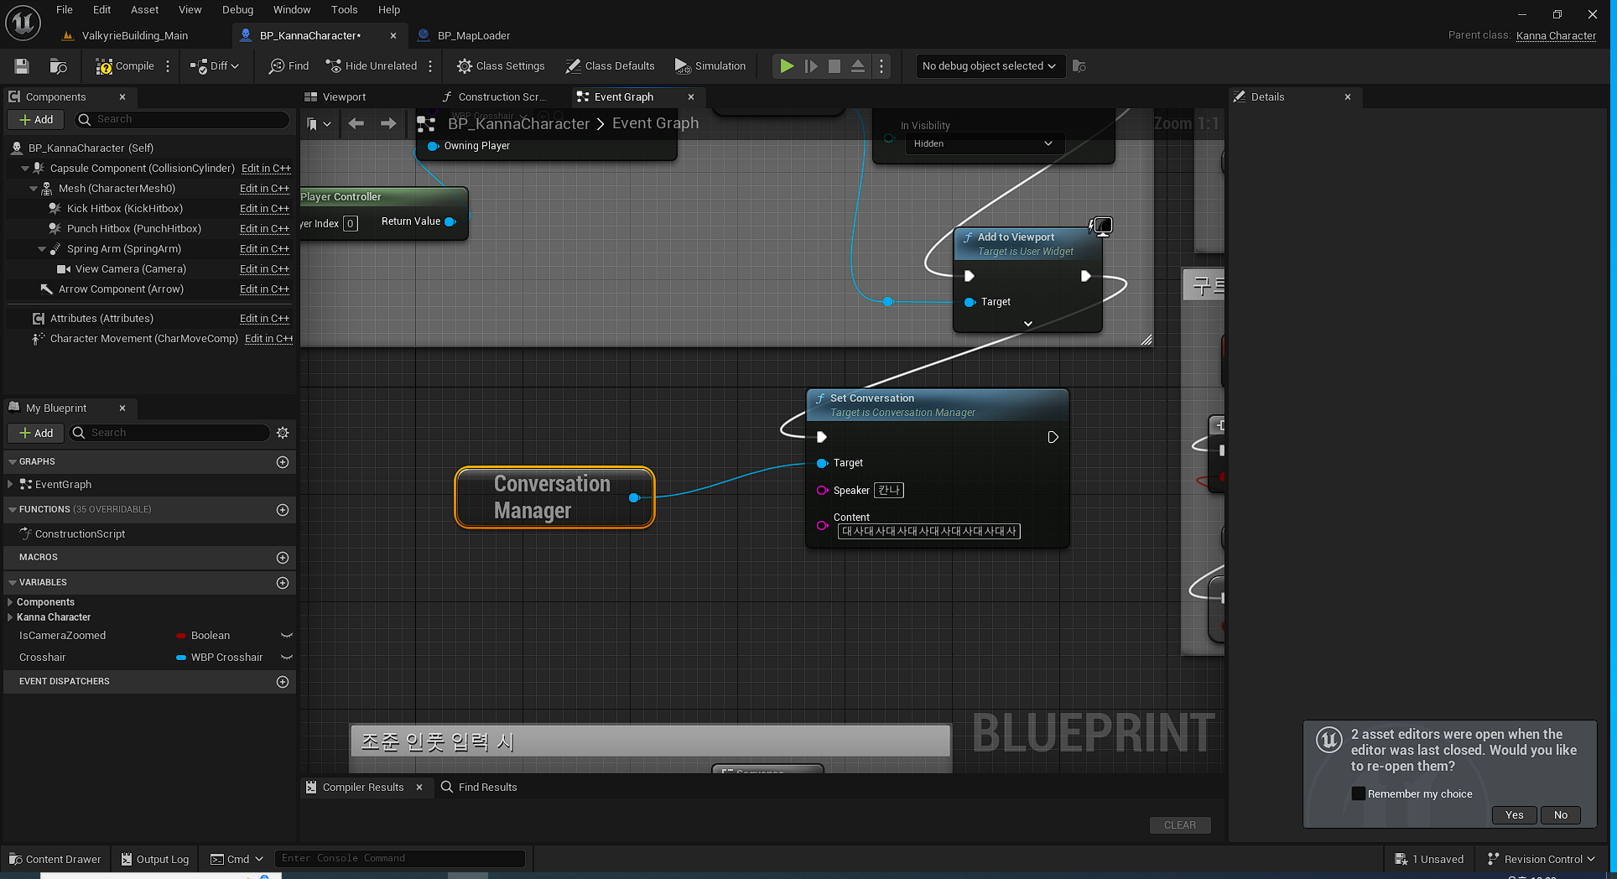Screen dimensions: 1617x879
Task: Start Play in editor
Action: pyautogui.click(x=787, y=66)
